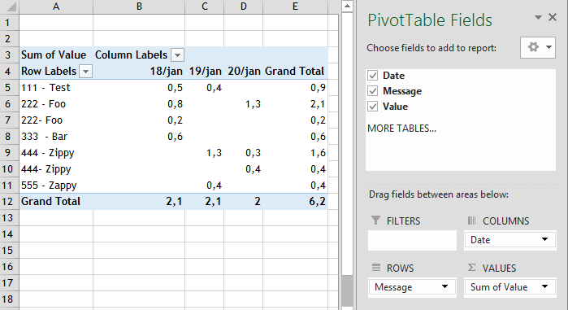
Task: Click the Date field name in field list
Action: click(394, 76)
